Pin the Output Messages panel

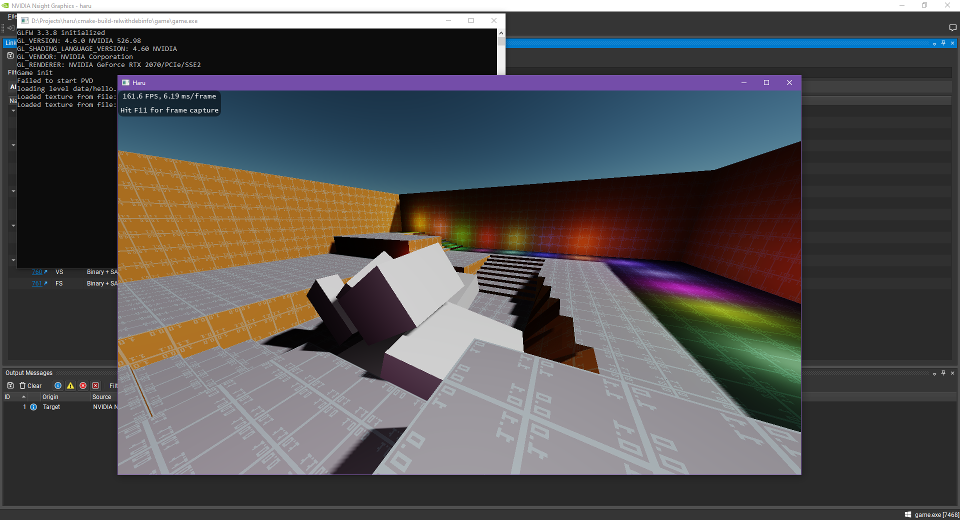[x=943, y=373]
